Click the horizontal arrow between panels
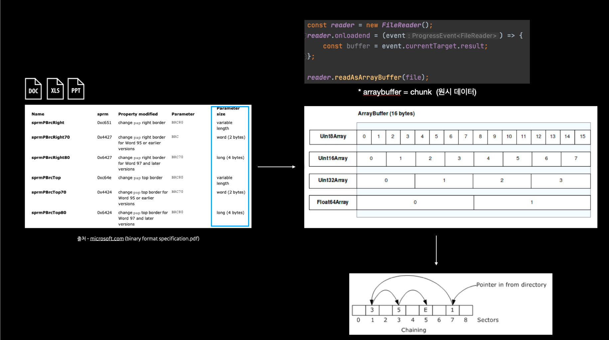Viewport: 609px width, 340px height. point(277,167)
